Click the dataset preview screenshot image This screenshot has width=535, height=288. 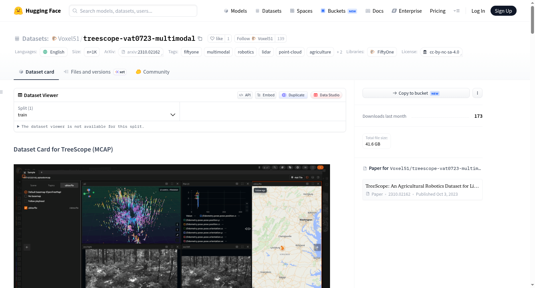172,226
